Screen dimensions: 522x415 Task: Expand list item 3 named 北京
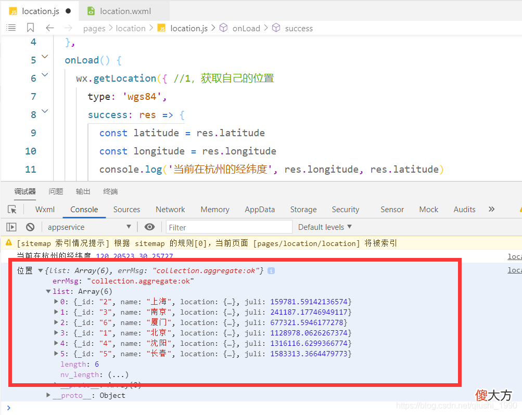[x=56, y=332]
